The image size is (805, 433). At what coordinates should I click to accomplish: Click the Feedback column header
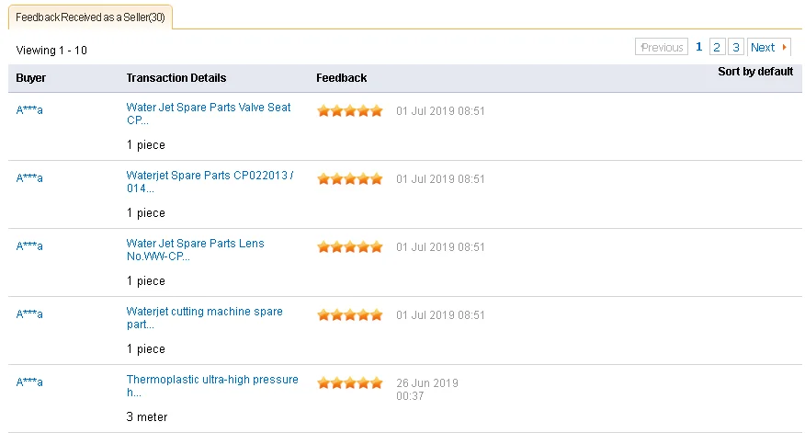[x=342, y=78]
